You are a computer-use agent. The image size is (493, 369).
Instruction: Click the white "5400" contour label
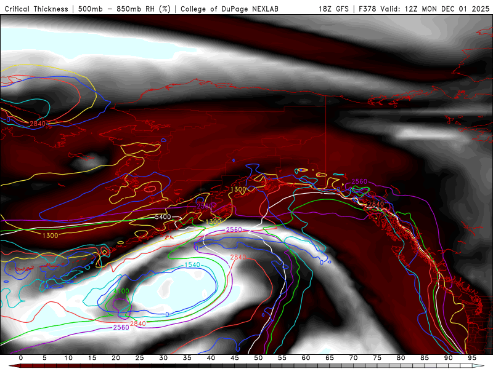click(163, 217)
